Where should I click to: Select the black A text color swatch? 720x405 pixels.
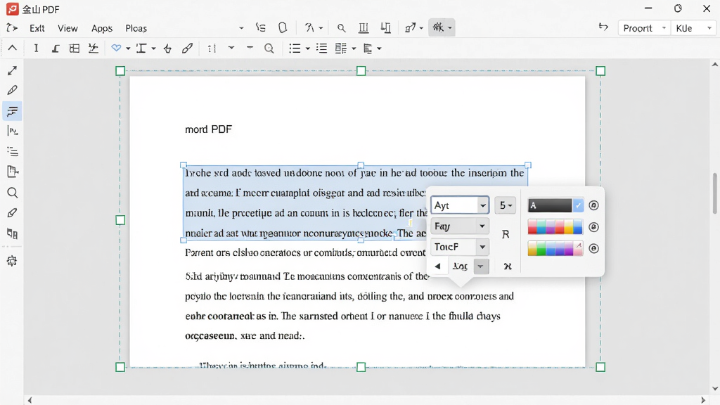click(550, 205)
